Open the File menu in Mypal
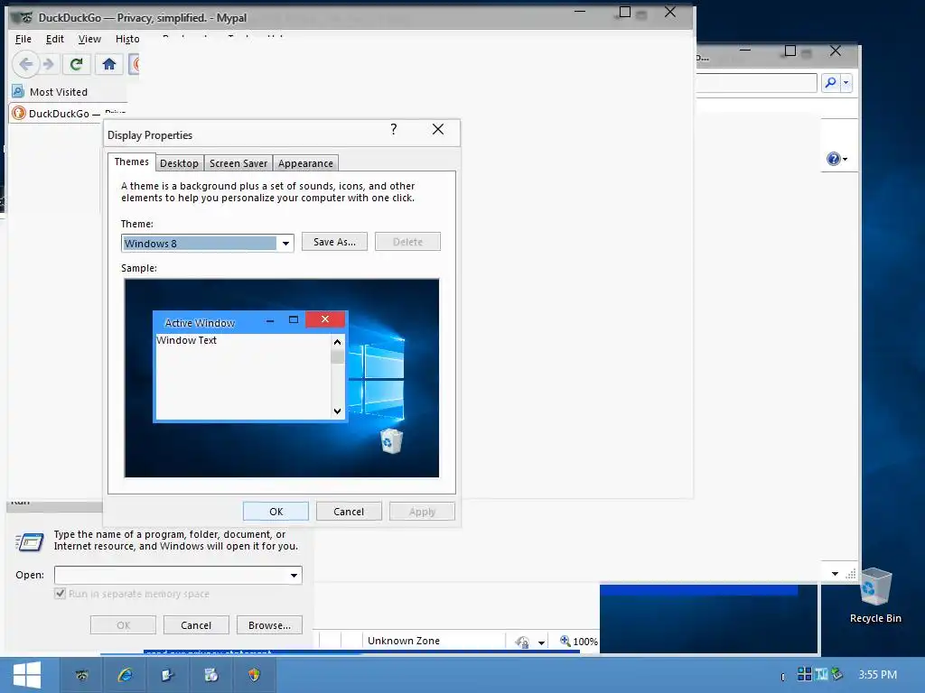 coord(23,39)
